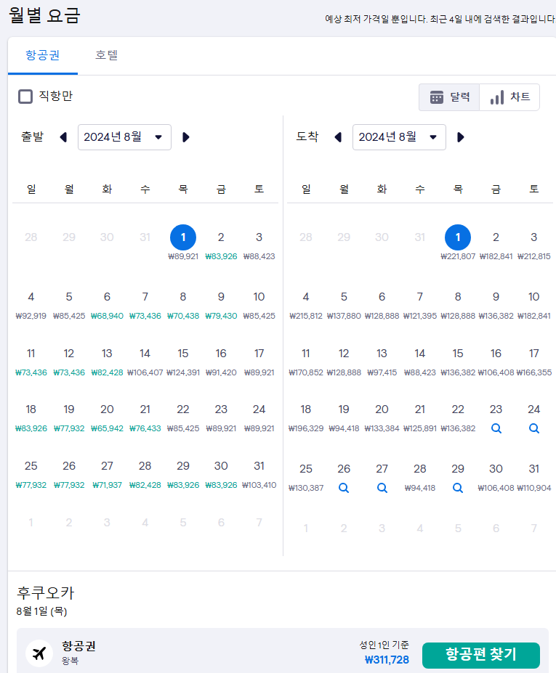The height and width of the screenshot is (673, 556).
Task: Search price for arrival date 23
Action: tap(496, 428)
